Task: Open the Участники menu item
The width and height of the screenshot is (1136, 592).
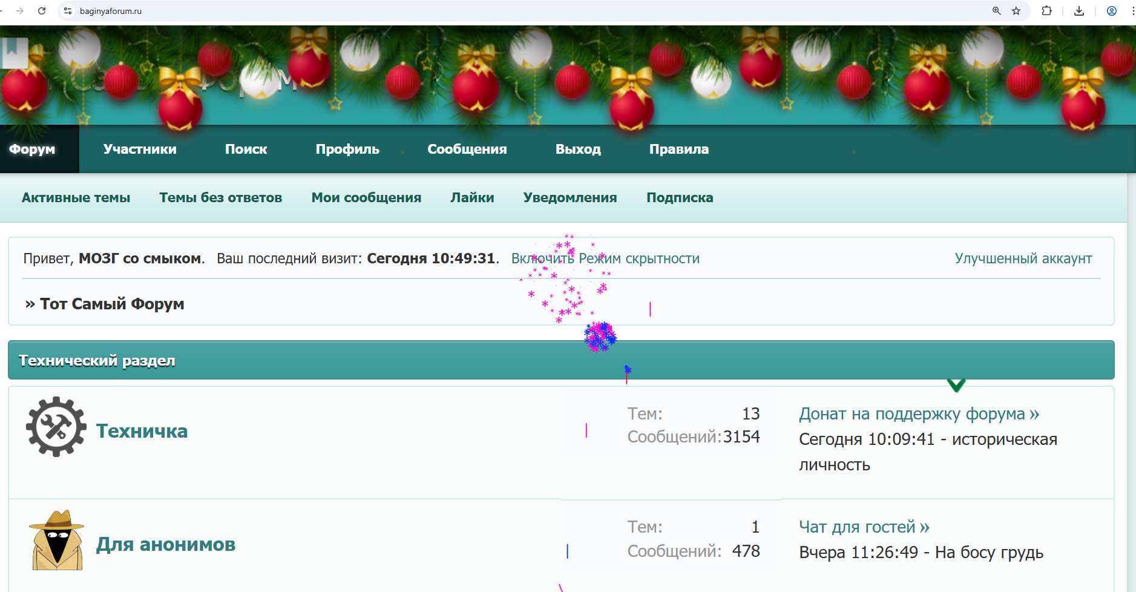Action: (140, 150)
